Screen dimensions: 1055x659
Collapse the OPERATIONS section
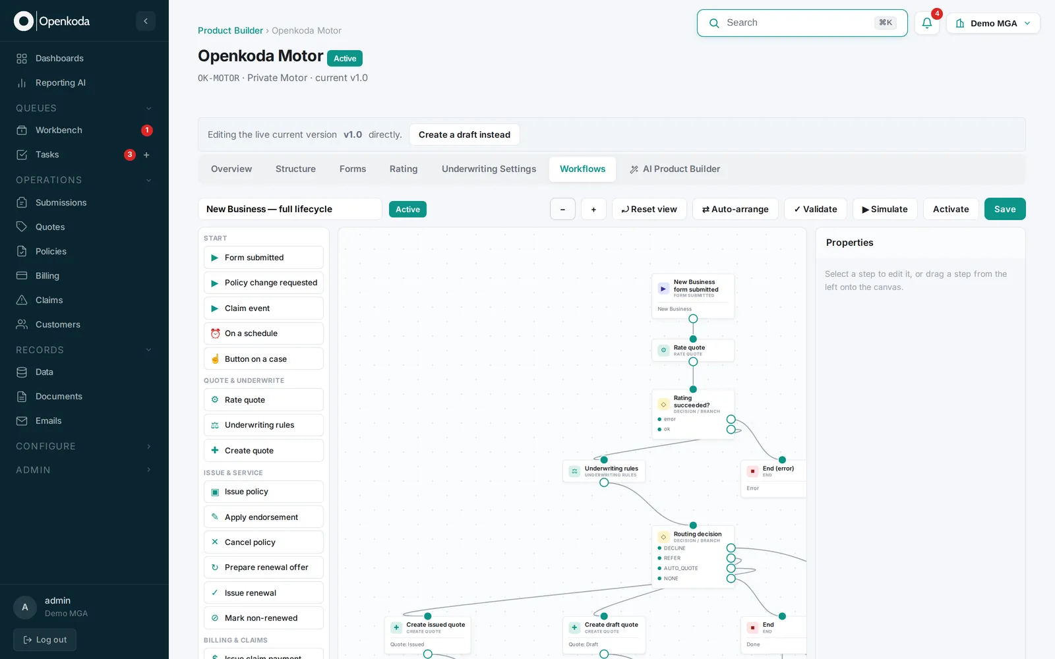[149, 181]
